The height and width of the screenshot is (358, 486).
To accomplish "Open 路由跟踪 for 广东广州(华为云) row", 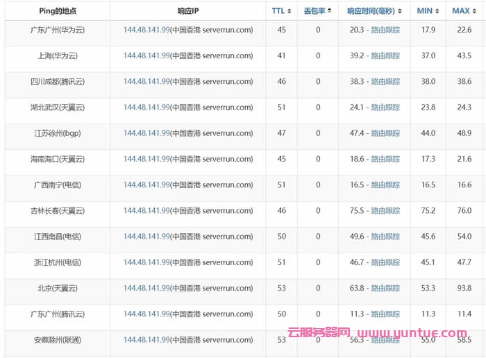I will pyautogui.click(x=385, y=31).
